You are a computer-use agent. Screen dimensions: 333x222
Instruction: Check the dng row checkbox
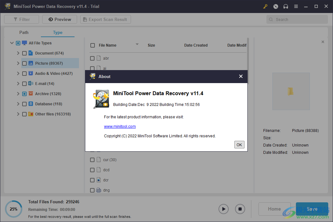[x=92, y=190]
